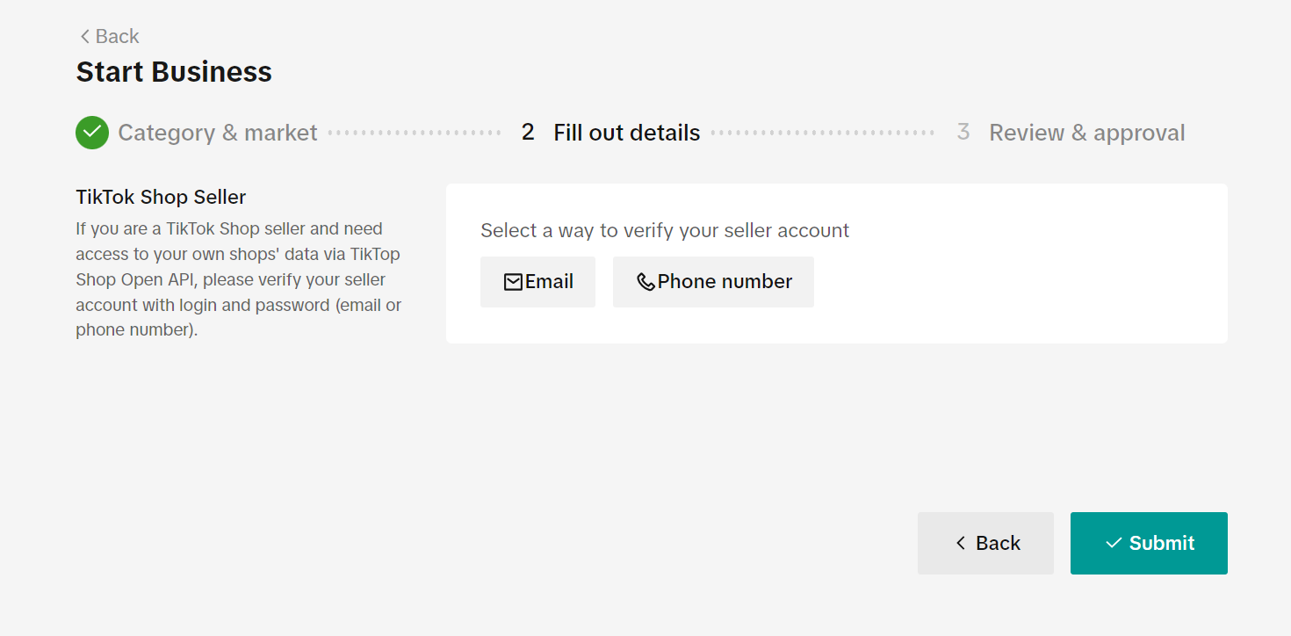Click the left chevron in bottom Back button
The width and height of the screenshot is (1291, 636).
point(961,543)
